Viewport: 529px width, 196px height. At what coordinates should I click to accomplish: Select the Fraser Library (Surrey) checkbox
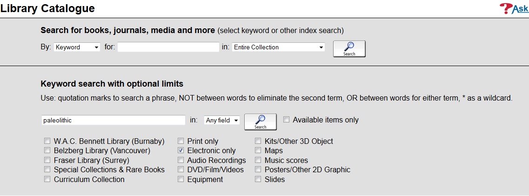tap(47, 160)
